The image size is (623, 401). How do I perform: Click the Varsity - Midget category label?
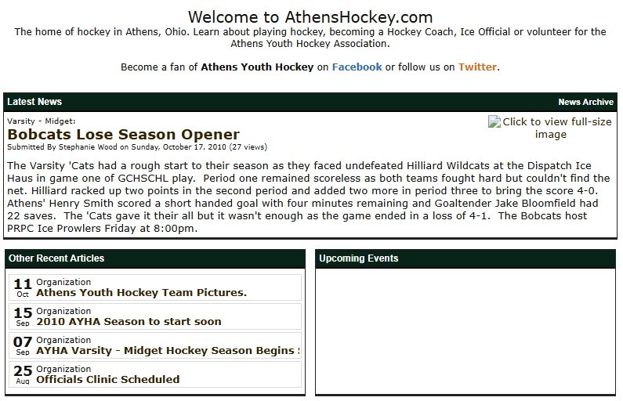[42, 121]
